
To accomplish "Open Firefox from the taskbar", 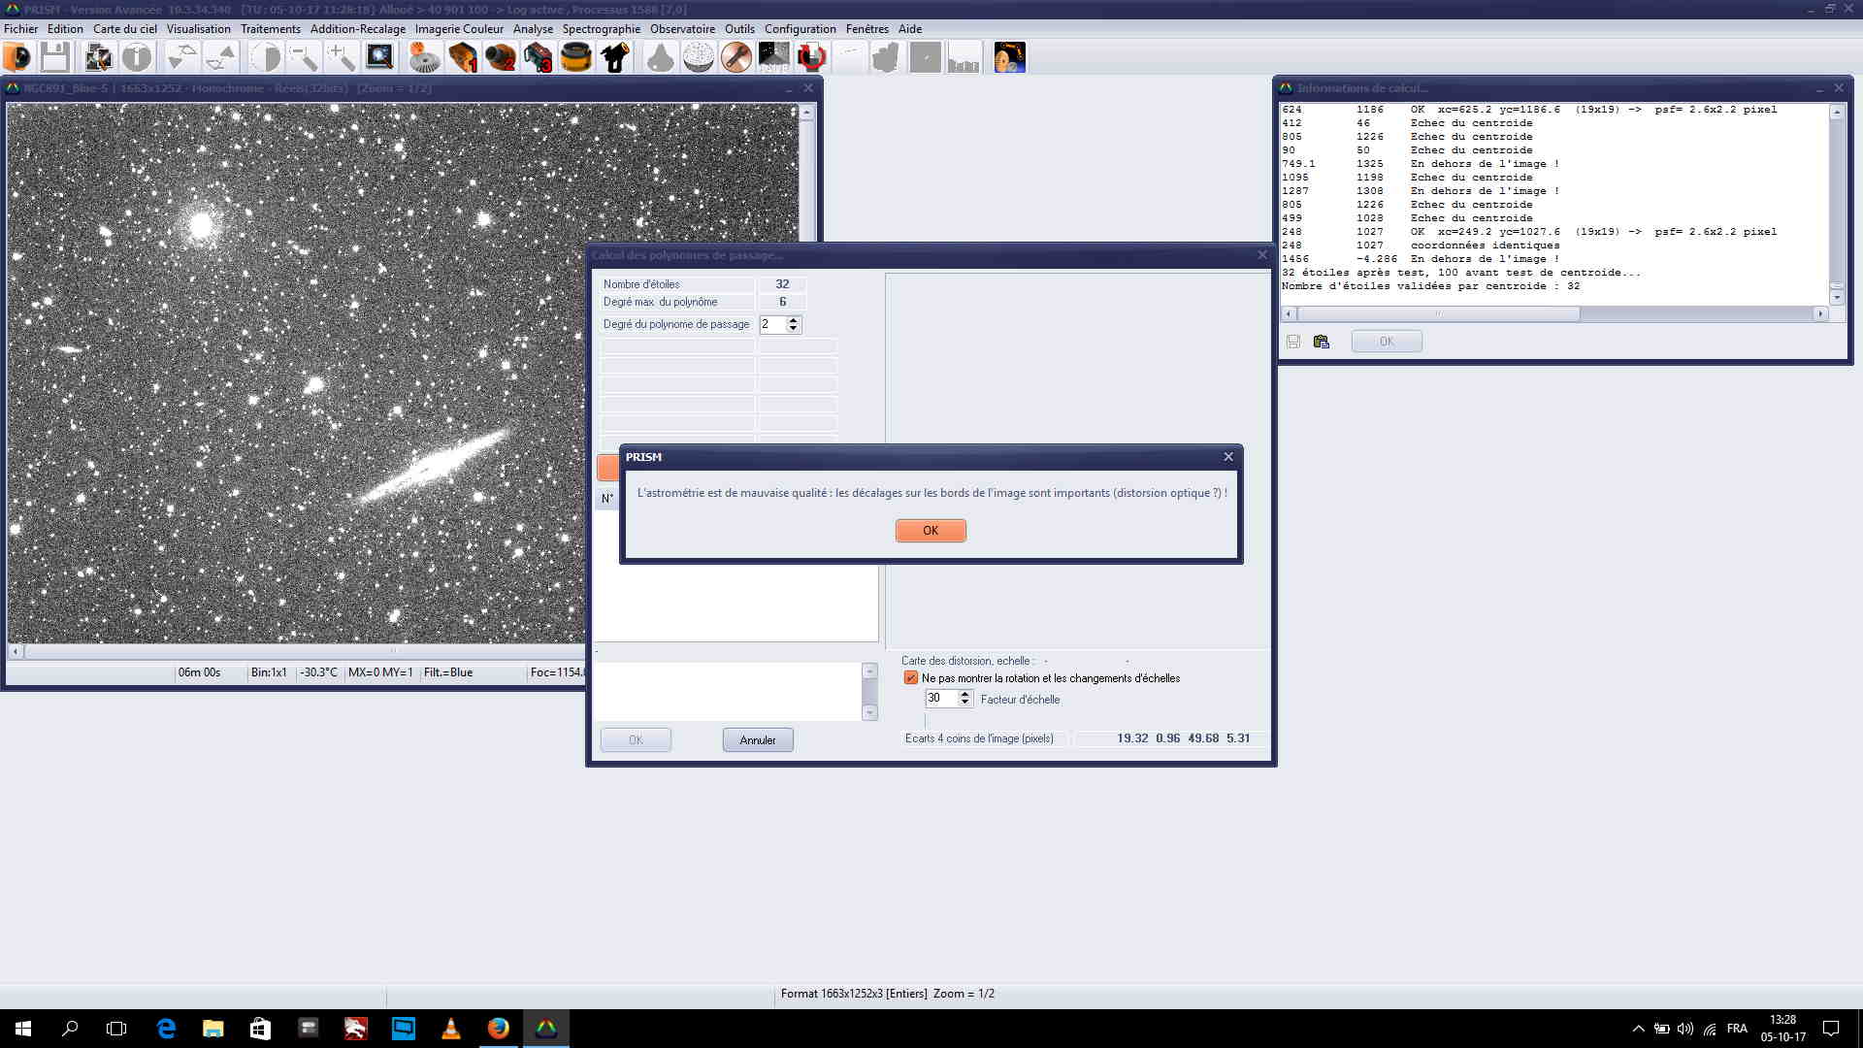I will pos(498,1029).
